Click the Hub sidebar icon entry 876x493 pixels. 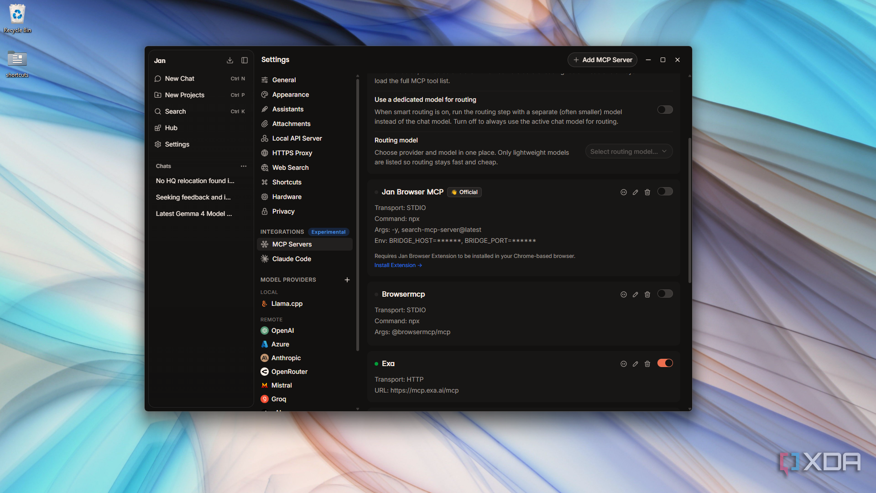[201, 128]
